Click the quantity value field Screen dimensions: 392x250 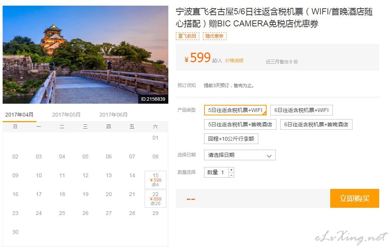point(217,172)
